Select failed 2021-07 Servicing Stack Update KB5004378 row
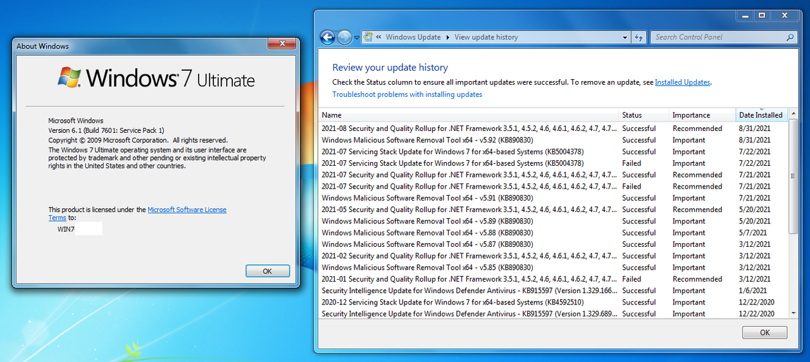This screenshot has width=810, height=362. (554, 163)
